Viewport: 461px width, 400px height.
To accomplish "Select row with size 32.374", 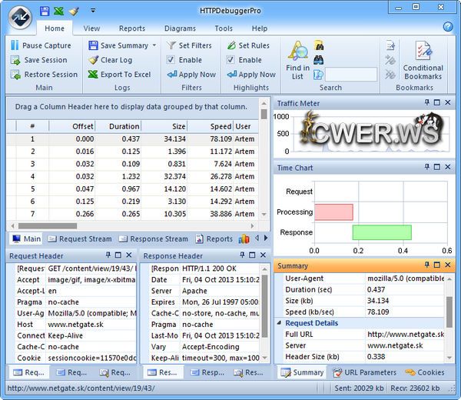I will pos(132,176).
